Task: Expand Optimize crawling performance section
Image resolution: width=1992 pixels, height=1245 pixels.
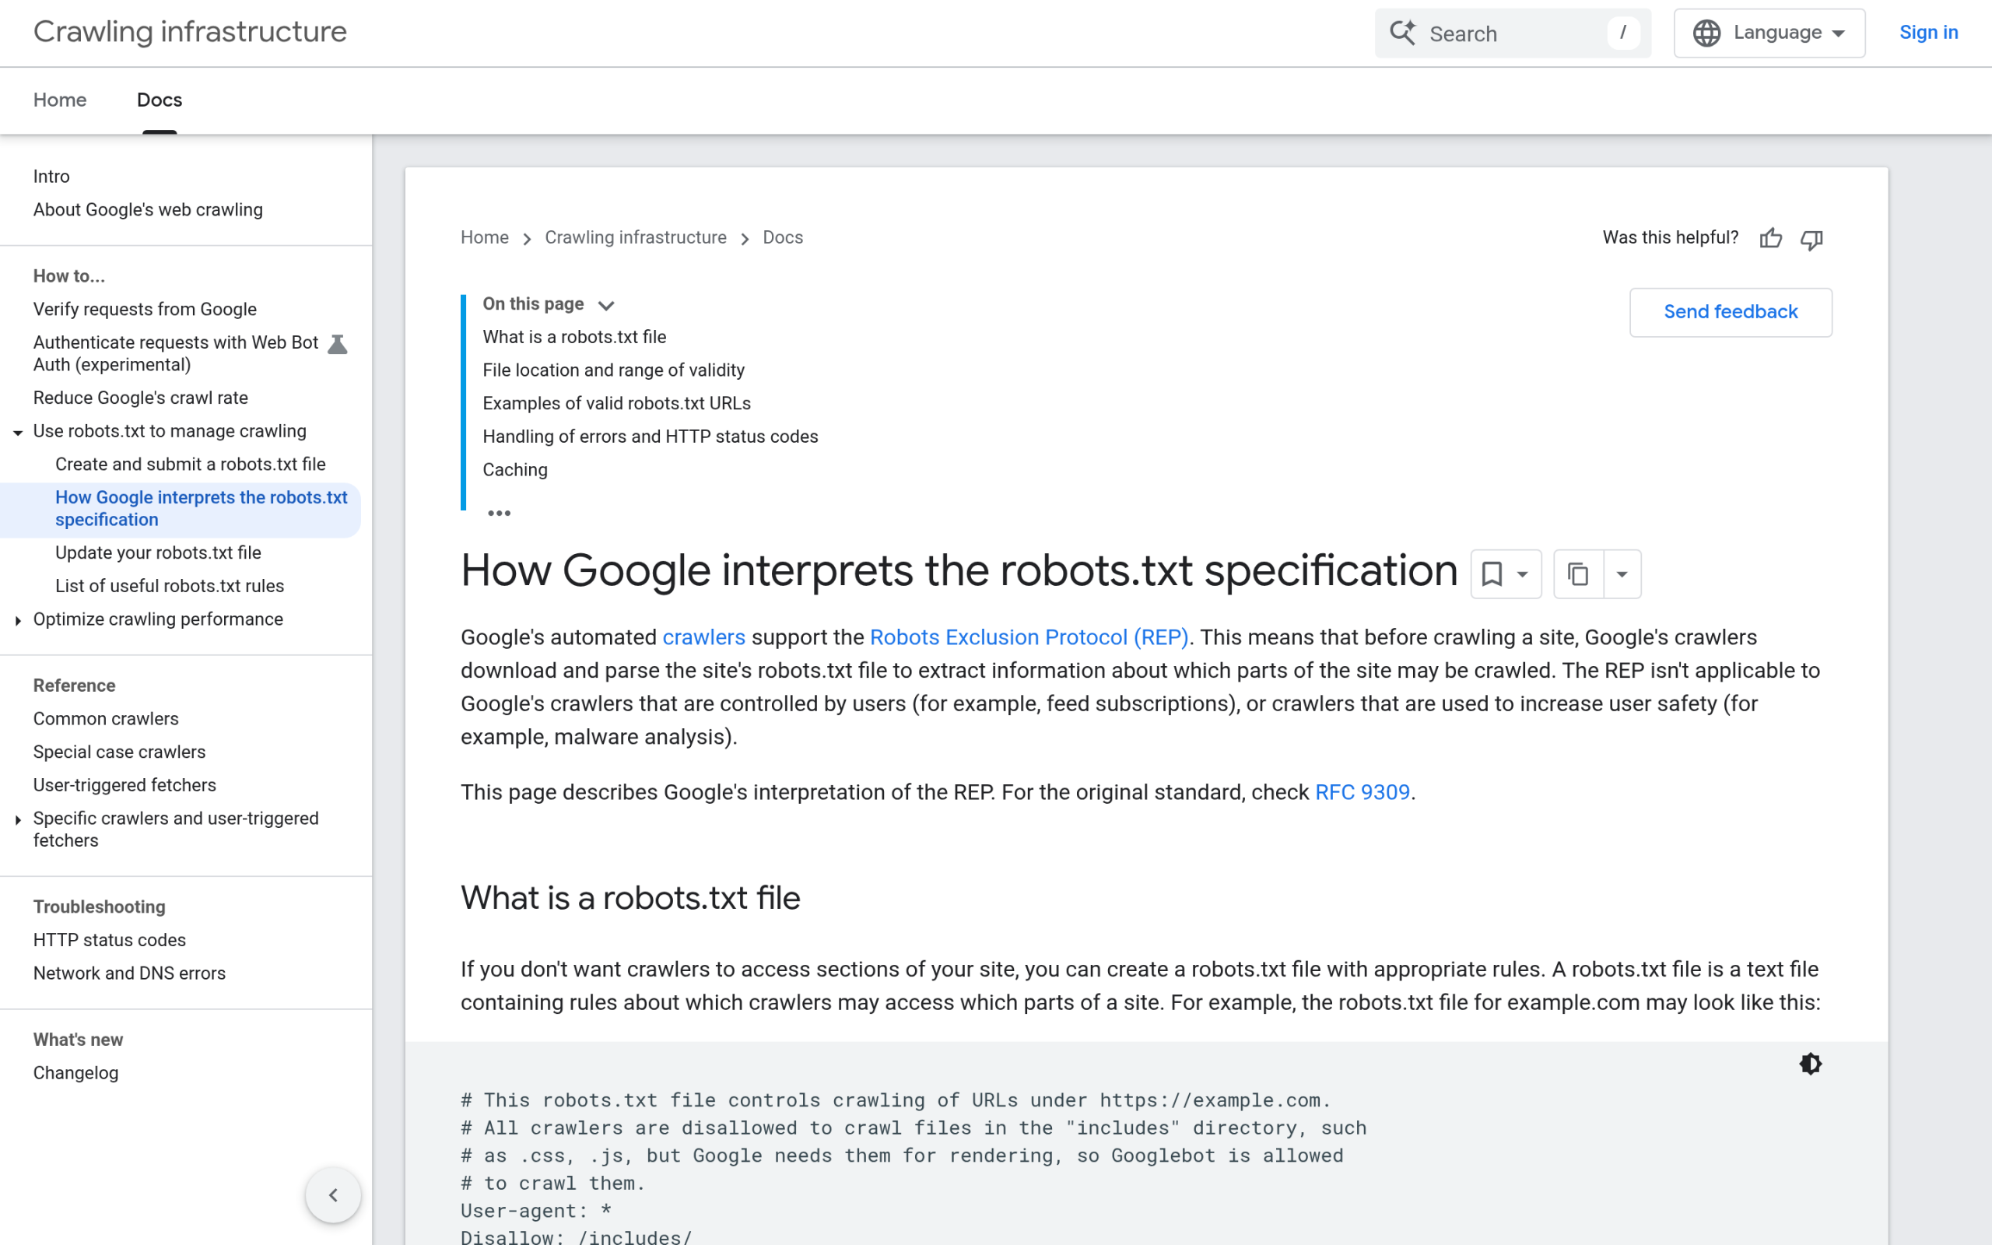Action: (17, 620)
